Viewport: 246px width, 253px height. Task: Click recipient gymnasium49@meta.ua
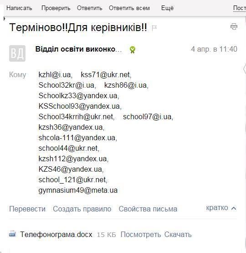coord(78,190)
